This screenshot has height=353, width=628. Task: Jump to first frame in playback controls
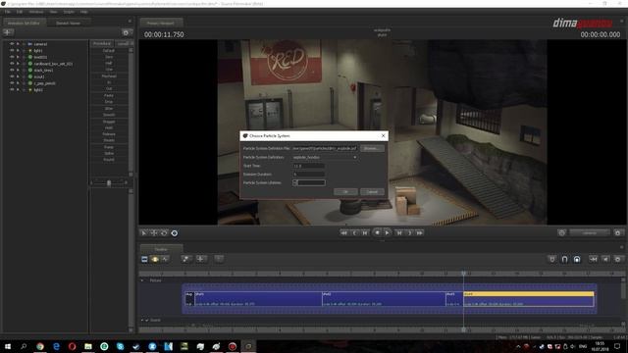[343, 233]
